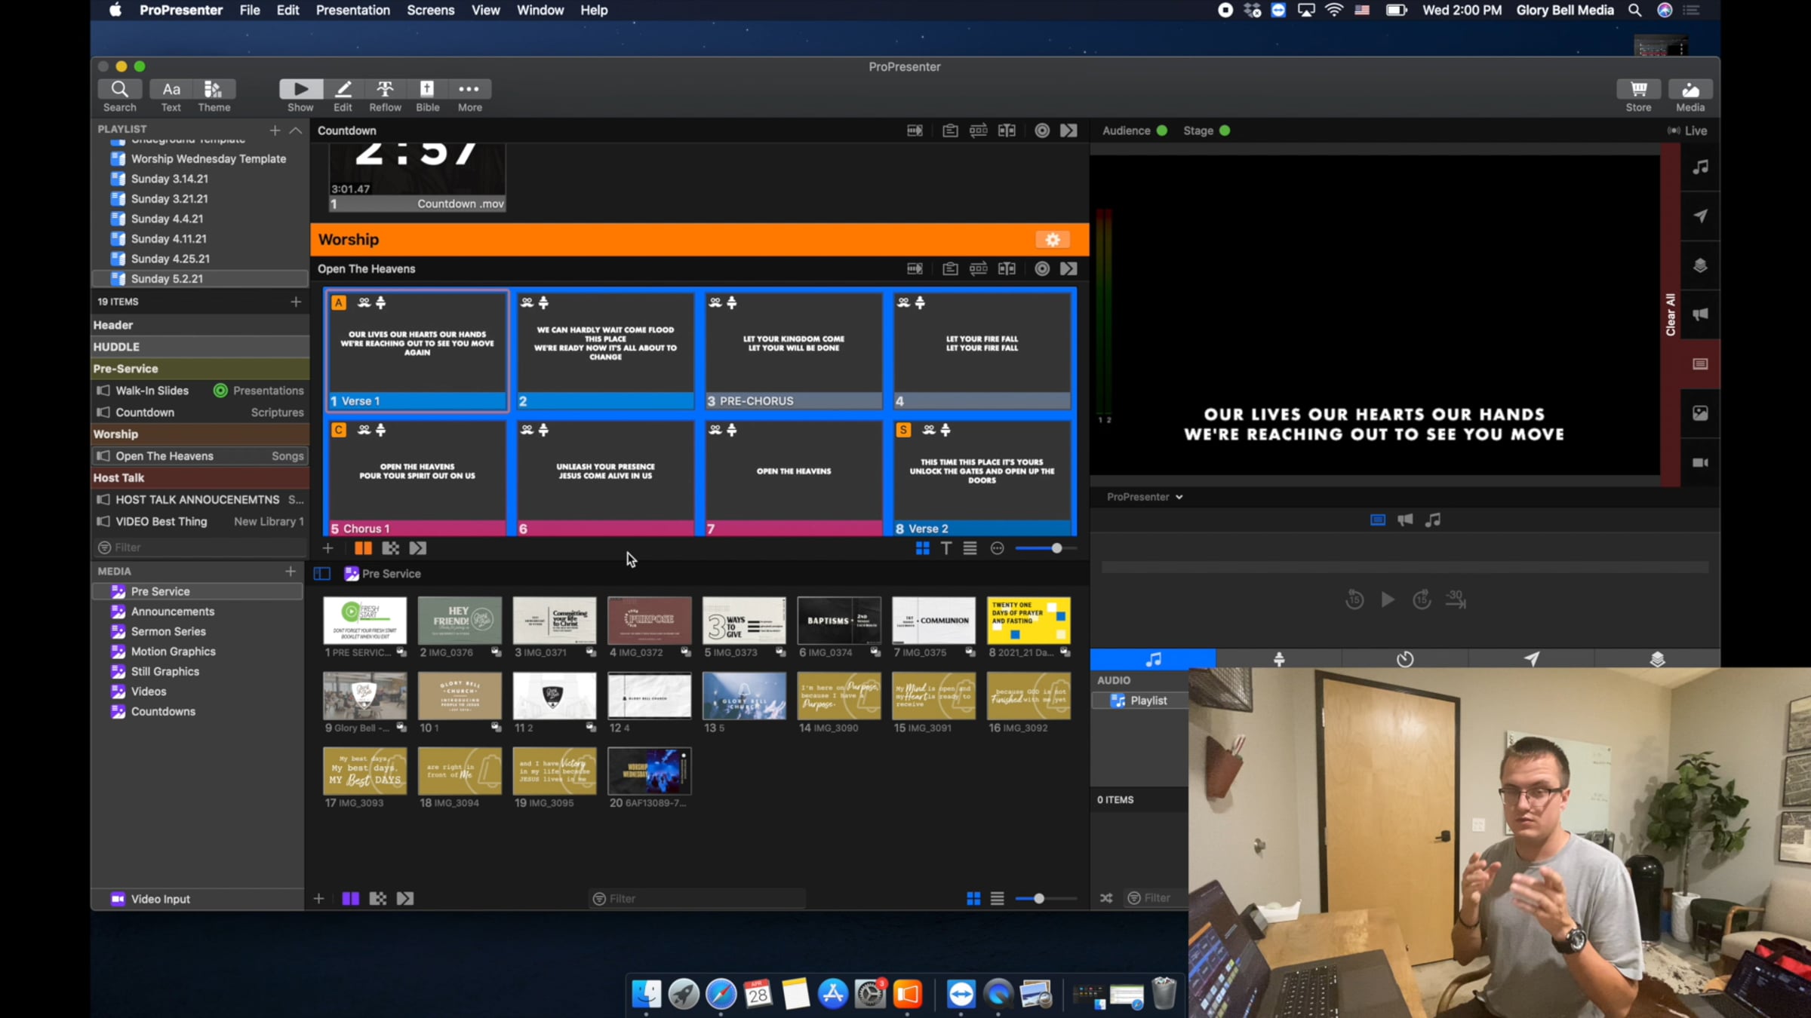Switch slides to grid view icon
Screen dimensions: 1811x1018
pos(922,548)
